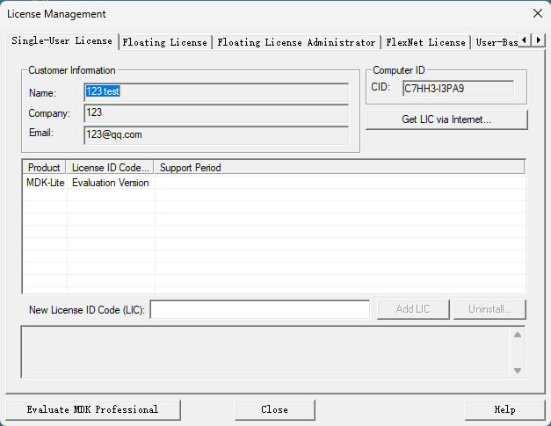Click the Product column header

pos(44,168)
